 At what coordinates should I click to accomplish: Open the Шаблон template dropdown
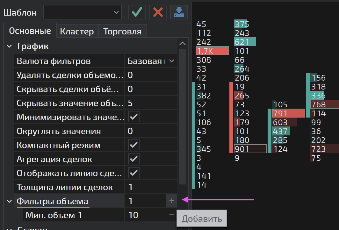[x=82, y=12]
